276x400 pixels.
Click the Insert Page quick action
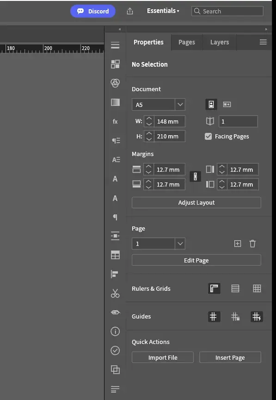(x=230, y=357)
